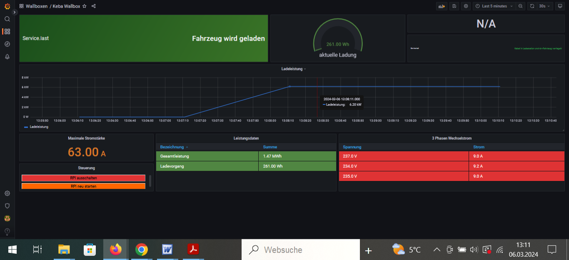This screenshot has width=569, height=260.
Task: Refresh the dashboard now
Action: pyautogui.click(x=532, y=6)
